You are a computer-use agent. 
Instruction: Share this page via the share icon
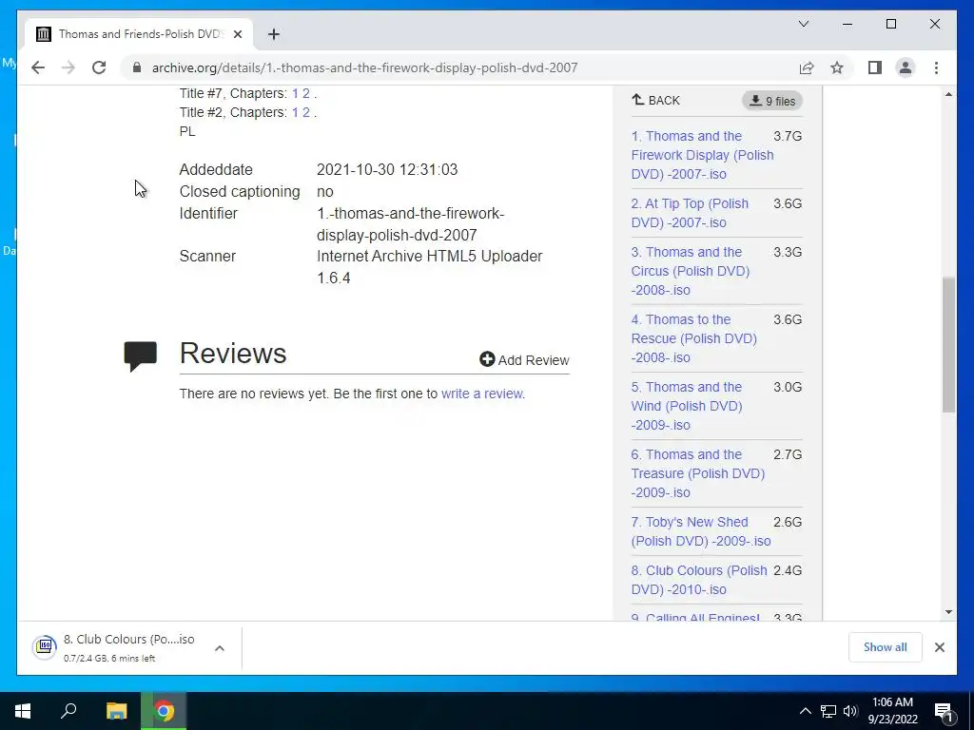click(x=807, y=67)
